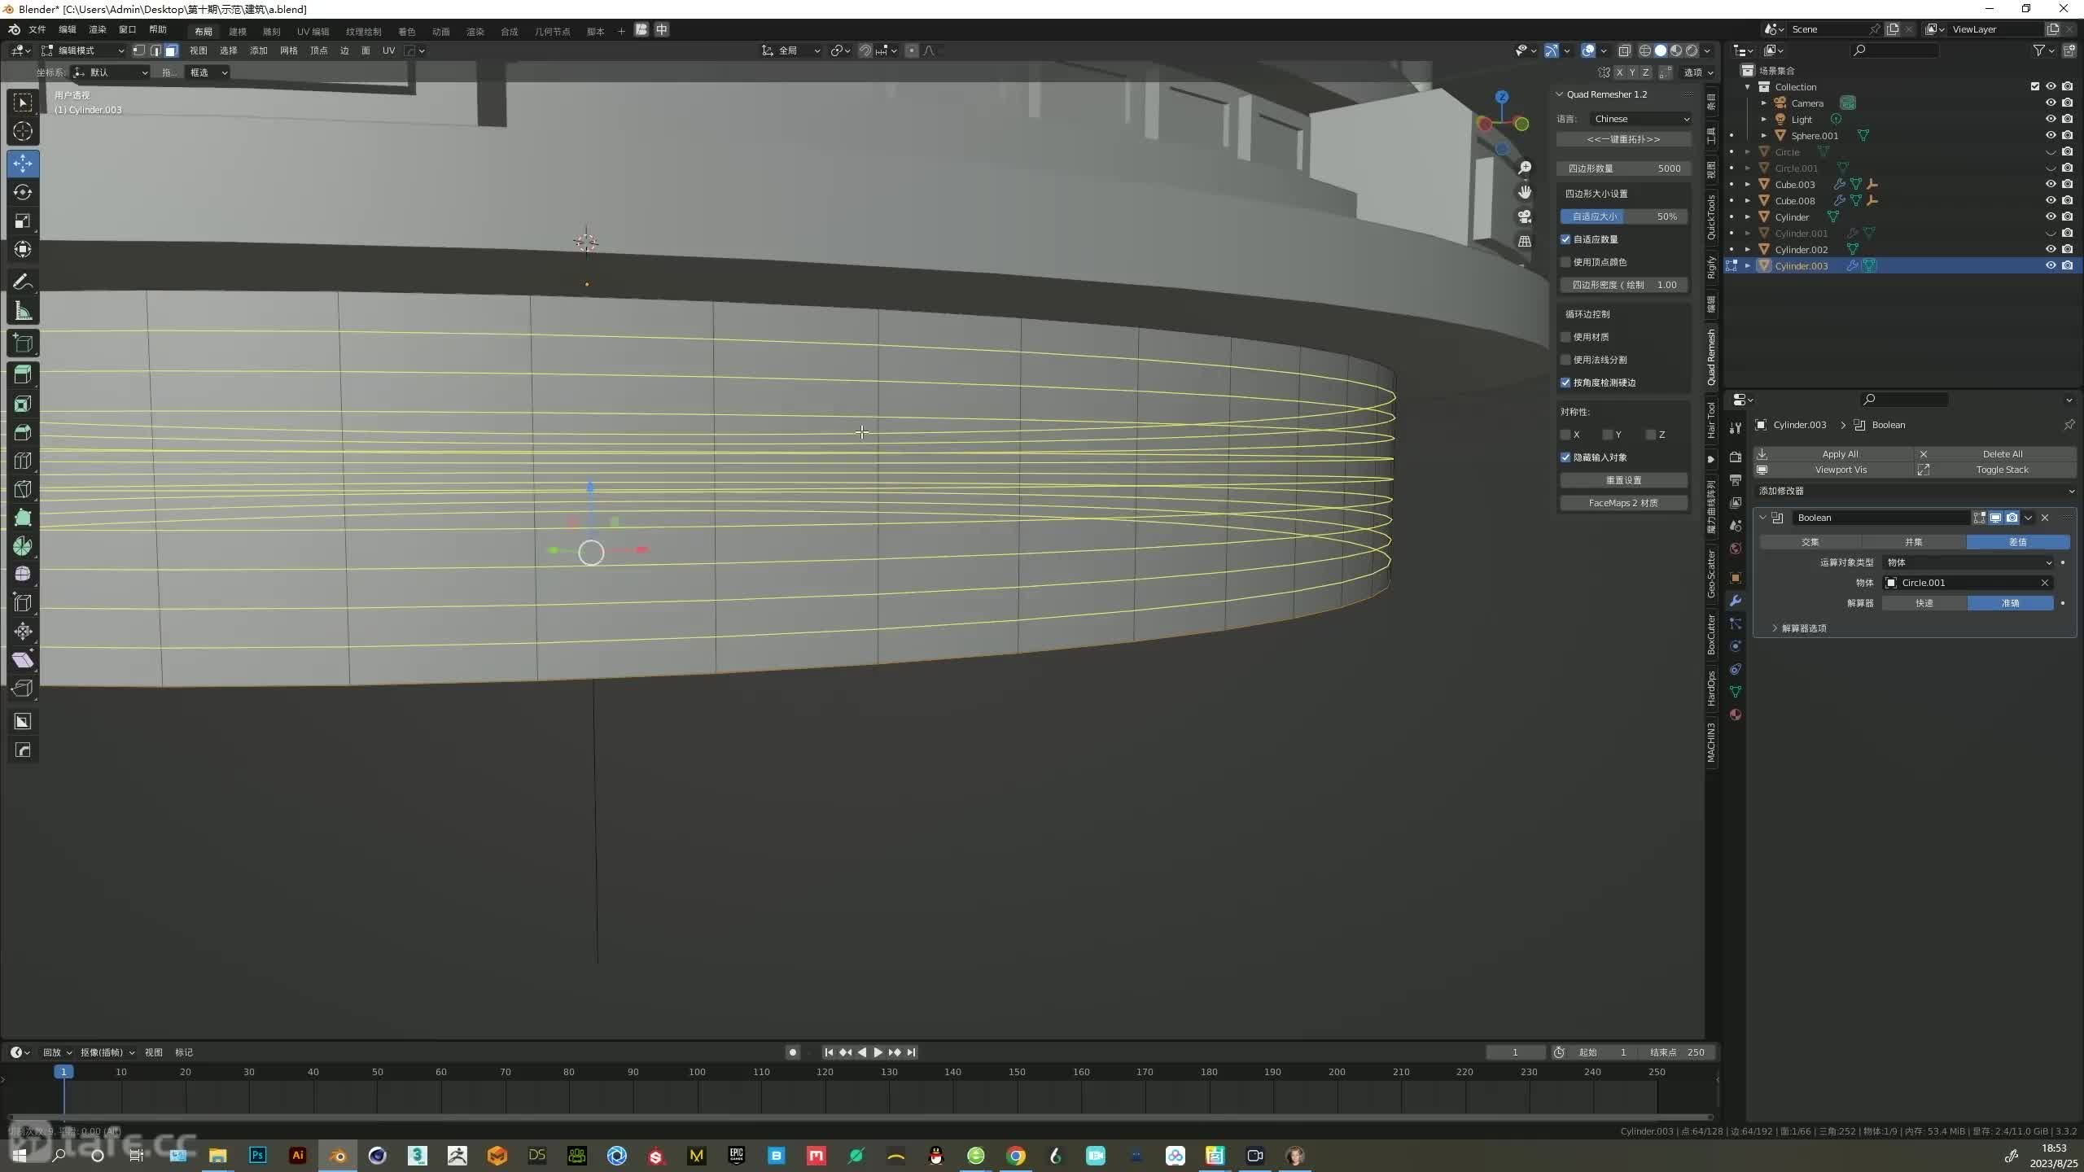
Task: Select the Bevel tool
Action: point(23,431)
